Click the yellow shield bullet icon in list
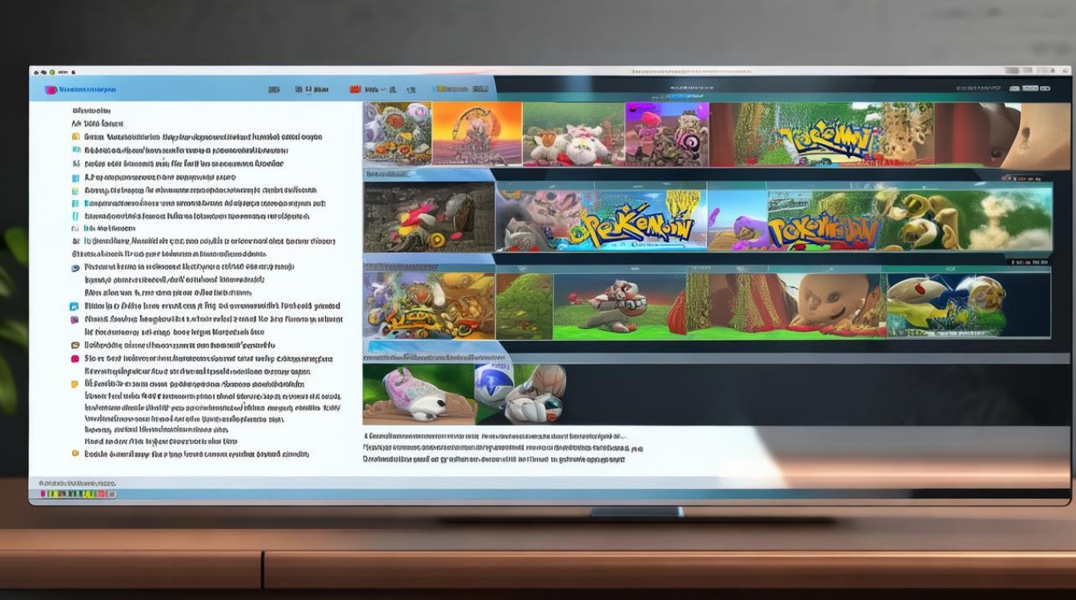The height and width of the screenshot is (600, 1076). click(76, 385)
